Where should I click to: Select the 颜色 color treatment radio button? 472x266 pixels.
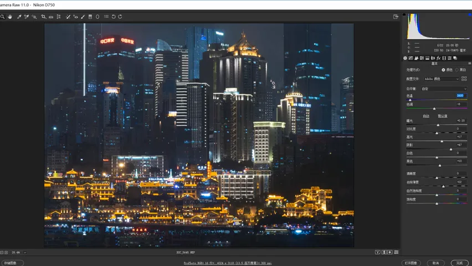[x=443, y=70]
